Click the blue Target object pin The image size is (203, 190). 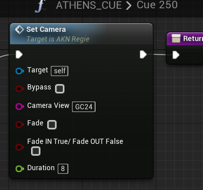(20, 71)
